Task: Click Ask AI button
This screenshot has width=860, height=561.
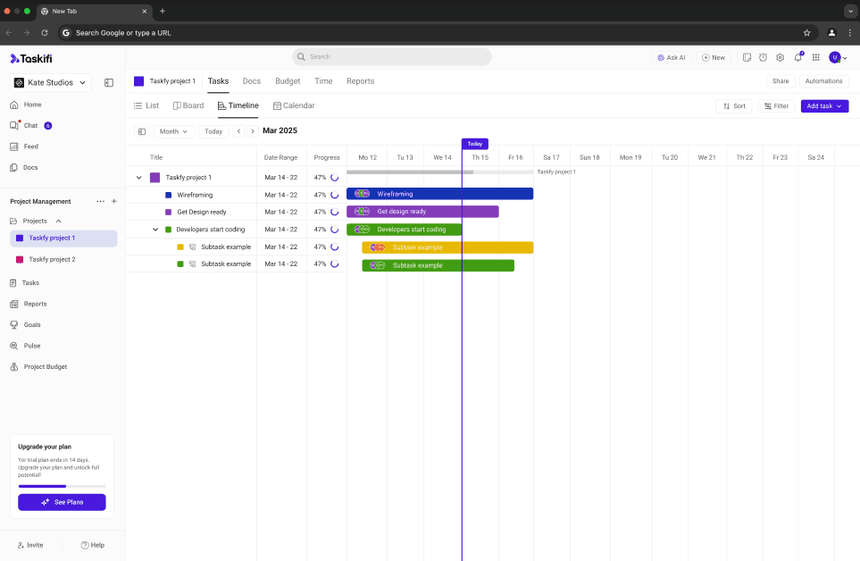Action: [672, 57]
